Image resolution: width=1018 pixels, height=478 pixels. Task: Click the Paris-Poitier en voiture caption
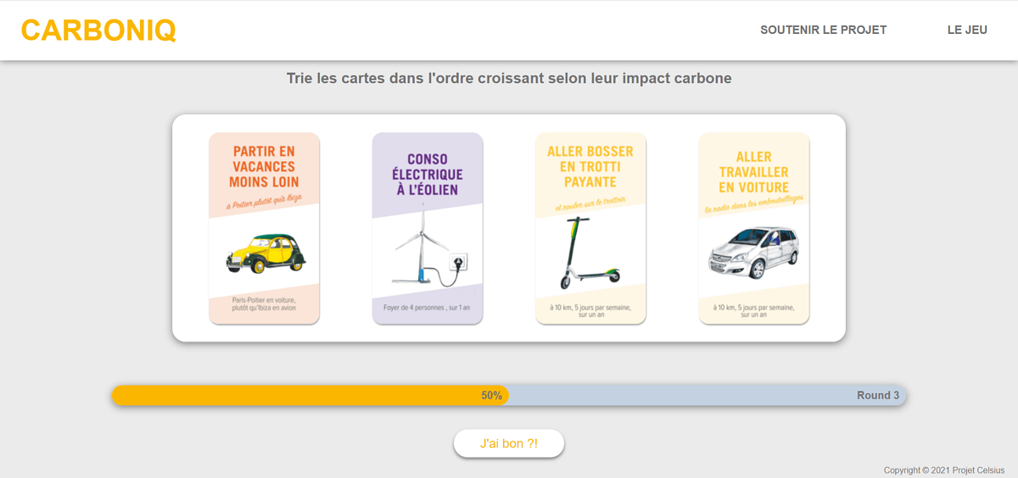click(x=264, y=304)
